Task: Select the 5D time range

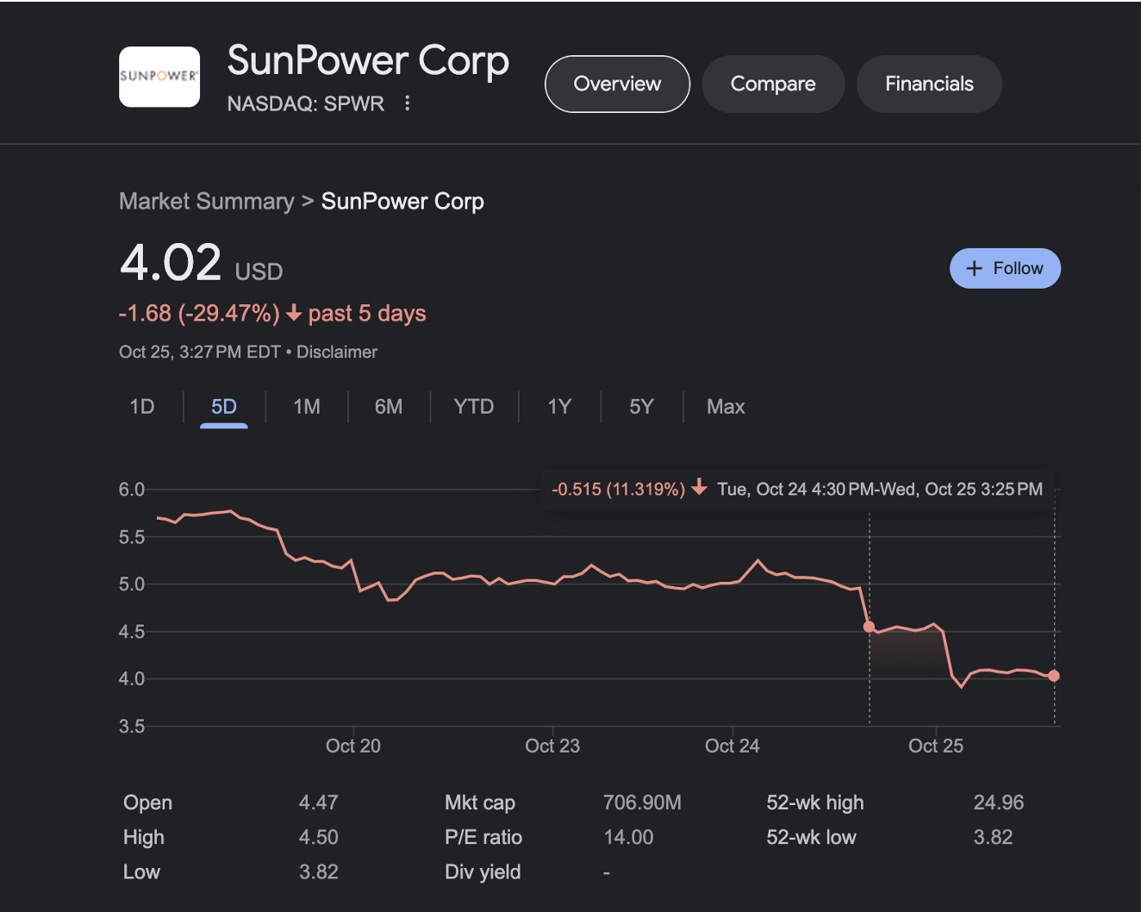Action: 224,407
